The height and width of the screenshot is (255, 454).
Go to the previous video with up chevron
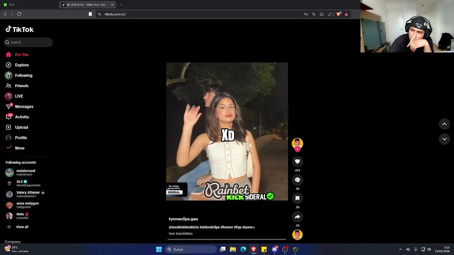click(444, 124)
